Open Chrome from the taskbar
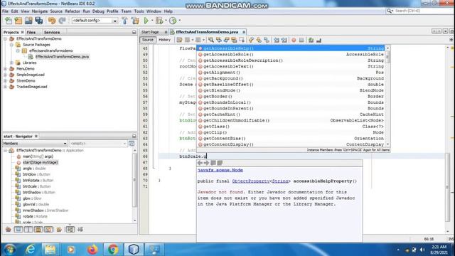The height and width of the screenshot is (256, 455). pos(113,250)
